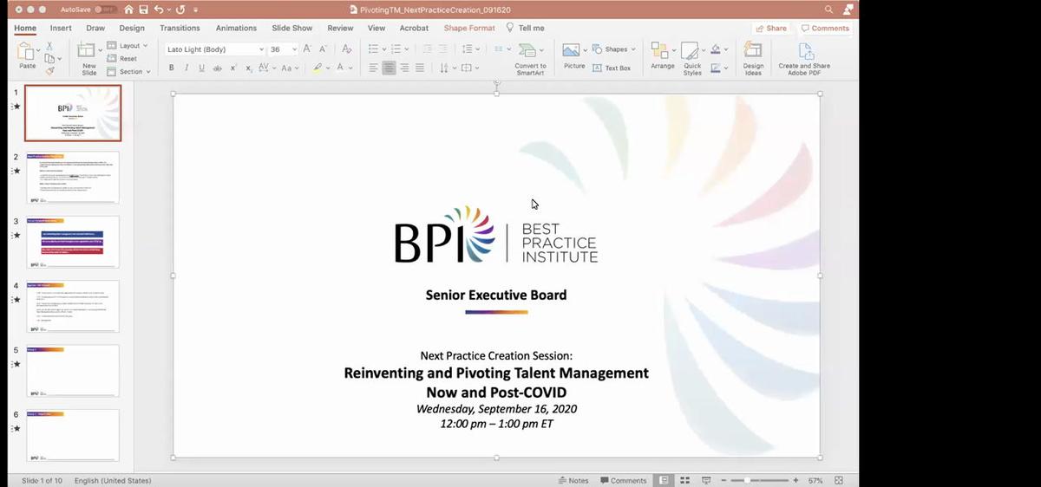Screen dimensions: 1041x487
Task: Insert a Text Box
Action: click(612, 68)
